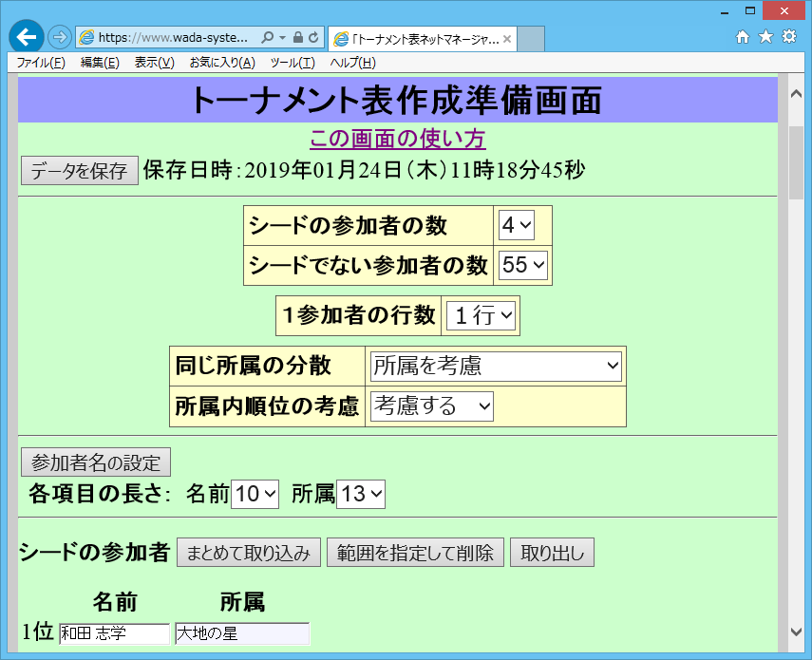Open the 編集(E) menu
The width and height of the screenshot is (812, 660).
point(100,63)
